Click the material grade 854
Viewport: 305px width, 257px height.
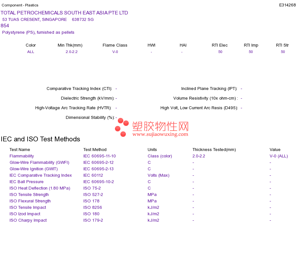[x=5, y=26]
